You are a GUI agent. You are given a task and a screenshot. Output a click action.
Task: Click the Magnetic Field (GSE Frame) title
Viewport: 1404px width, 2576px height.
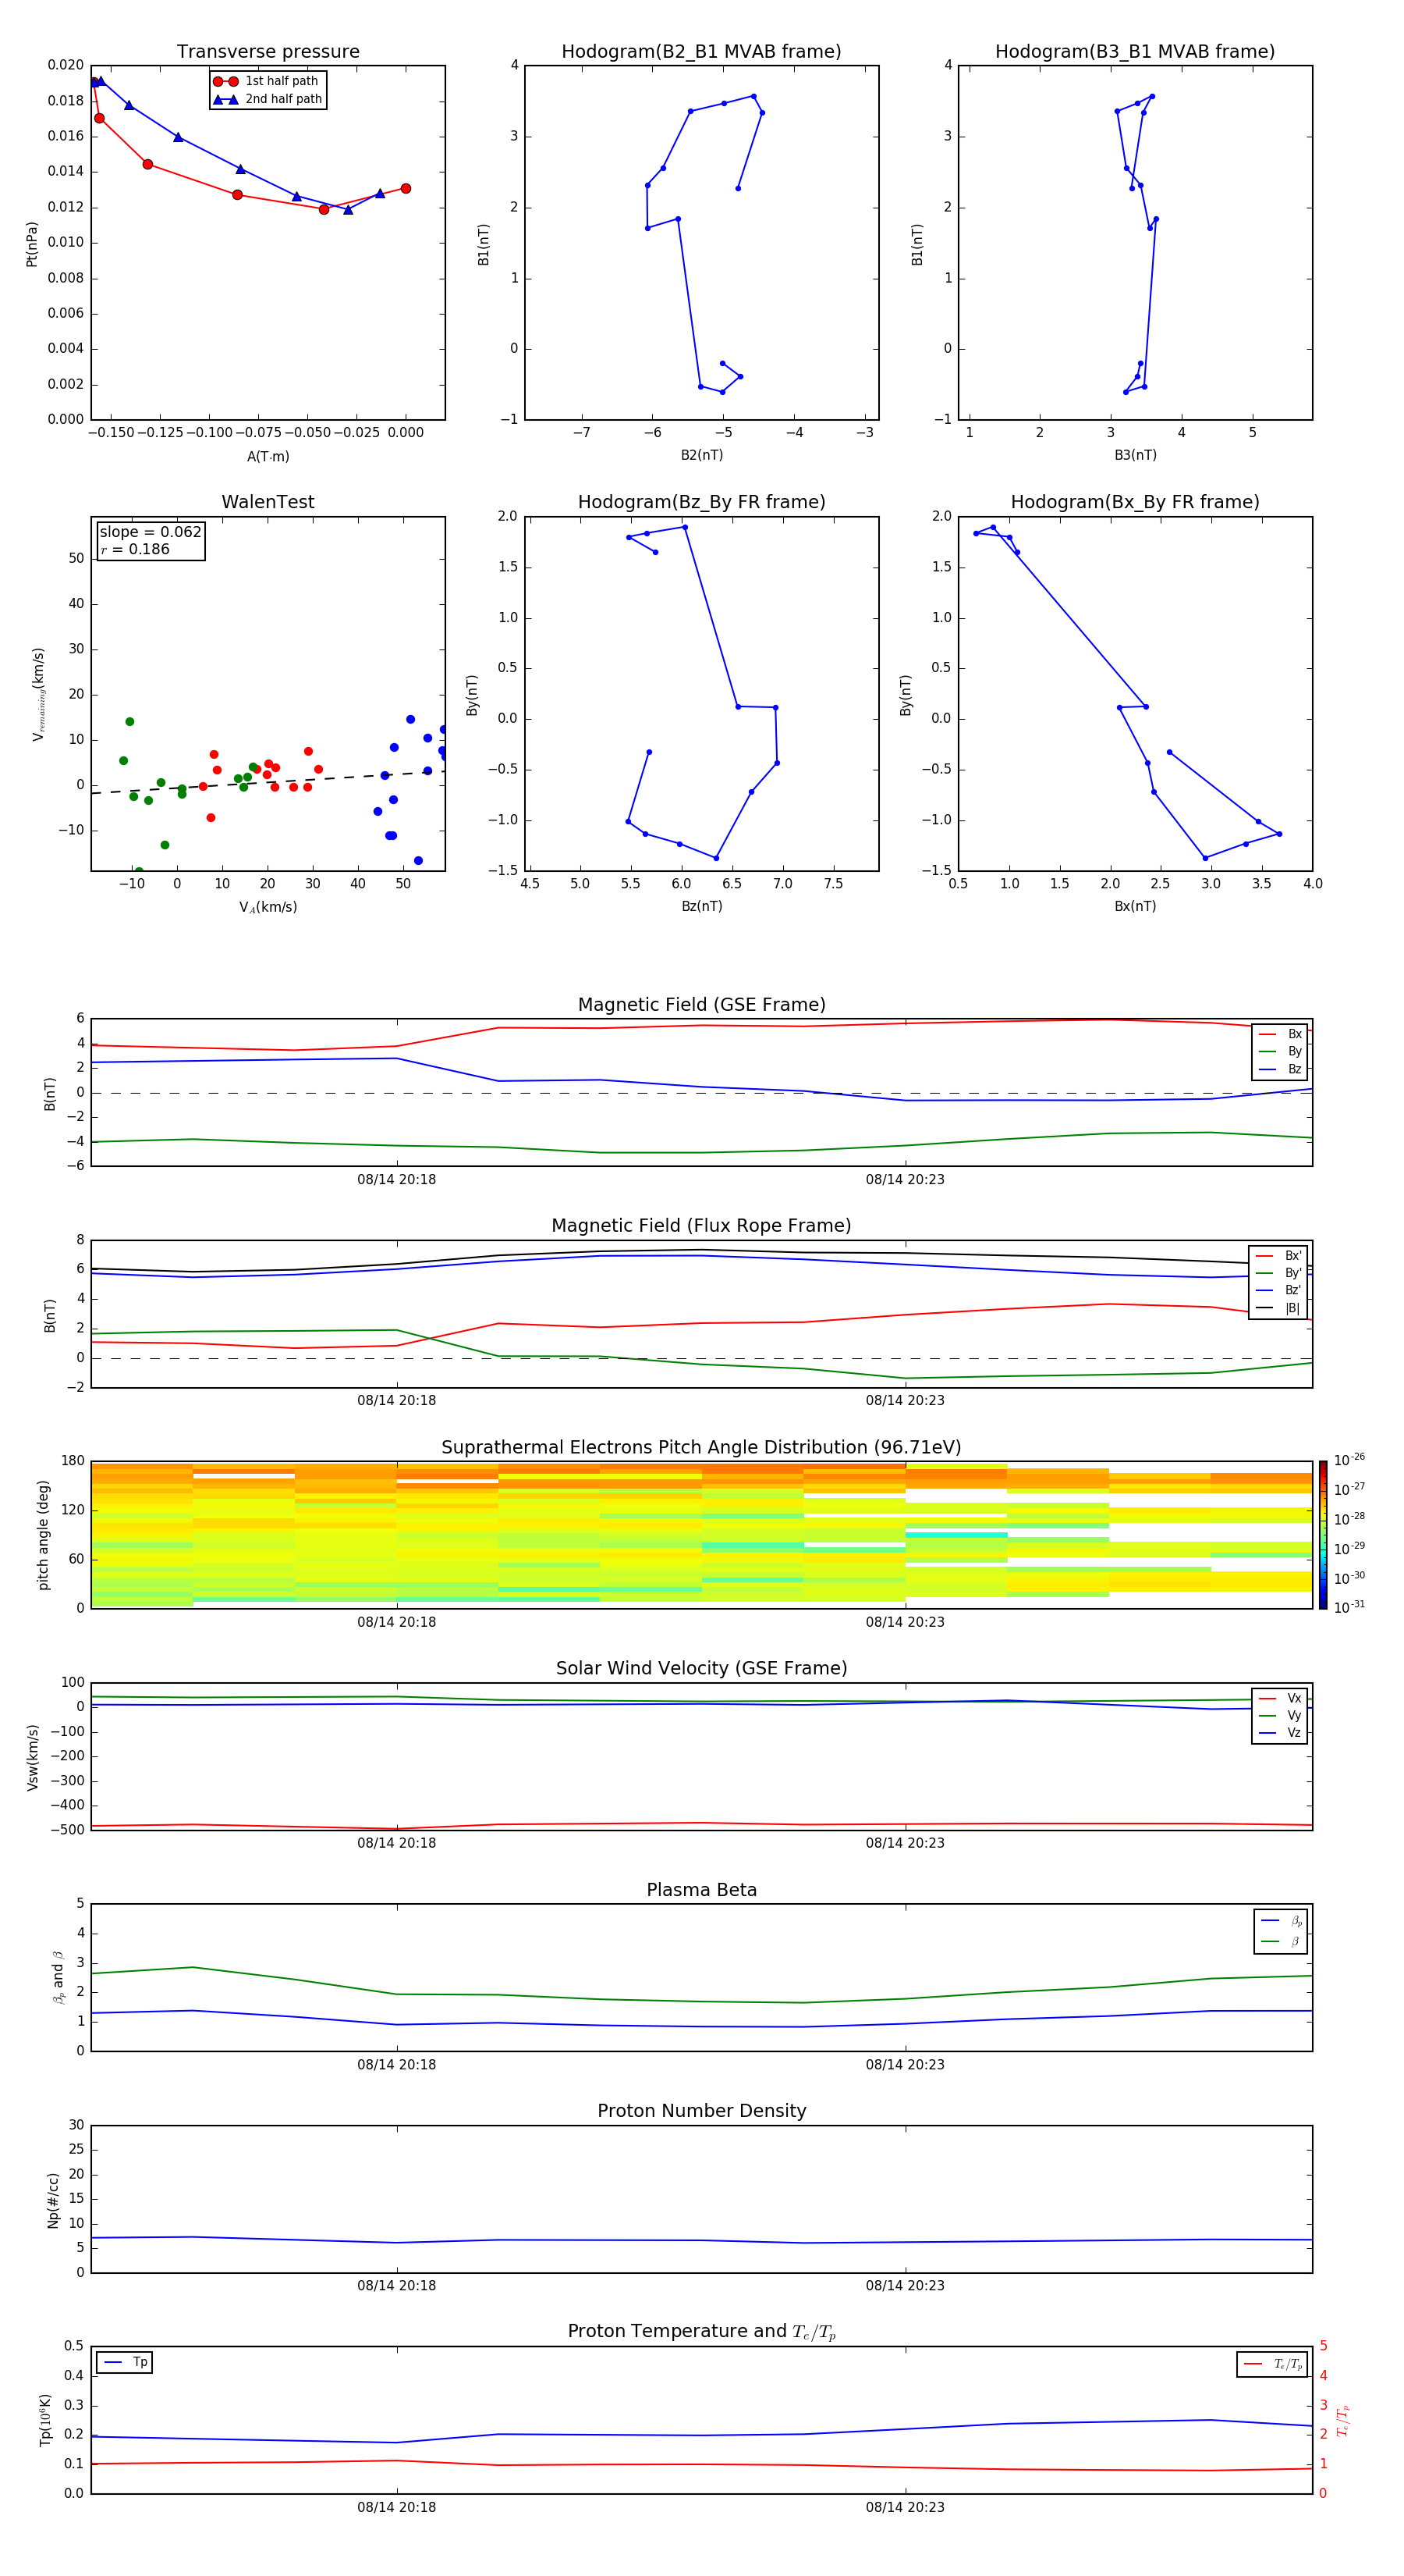point(701,1005)
